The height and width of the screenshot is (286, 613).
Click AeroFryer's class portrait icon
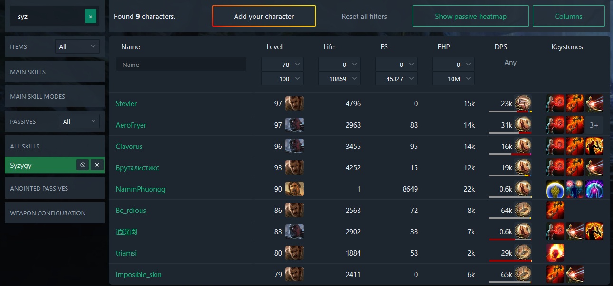tap(294, 125)
